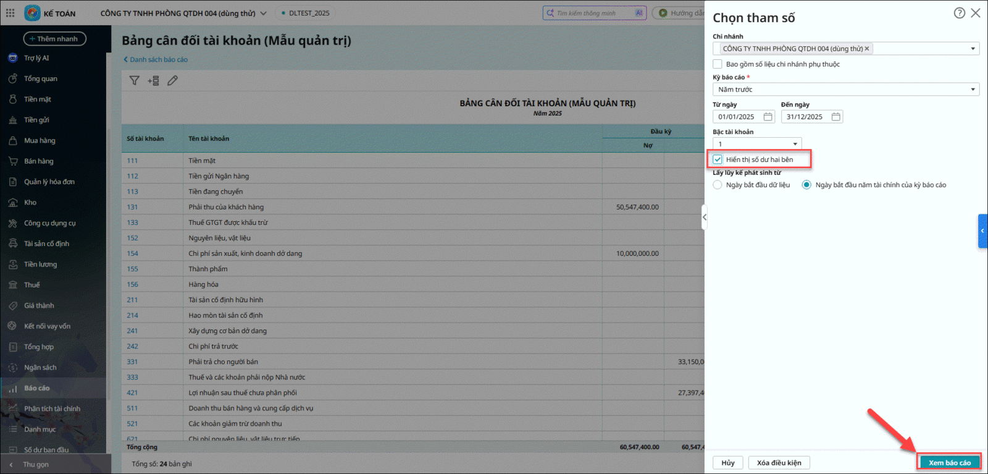Click the filter funnel icon in report toolbar
The height and width of the screenshot is (474, 988).
coord(134,80)
